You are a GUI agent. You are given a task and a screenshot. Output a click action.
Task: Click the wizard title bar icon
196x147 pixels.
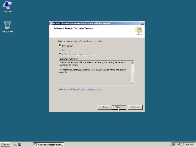point(51,23)
